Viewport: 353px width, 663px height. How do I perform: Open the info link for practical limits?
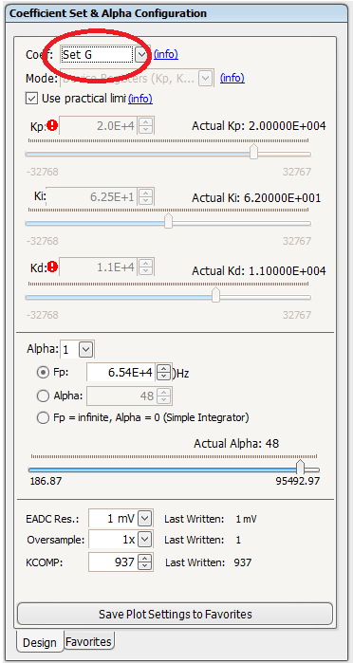click(140, 99)
